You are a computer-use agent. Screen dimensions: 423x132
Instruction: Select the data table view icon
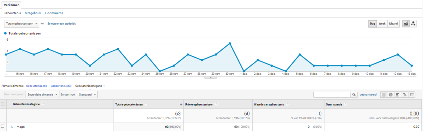click(384, 95)
